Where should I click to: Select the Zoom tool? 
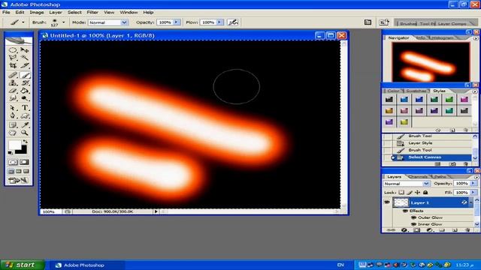tap(25, 133)
